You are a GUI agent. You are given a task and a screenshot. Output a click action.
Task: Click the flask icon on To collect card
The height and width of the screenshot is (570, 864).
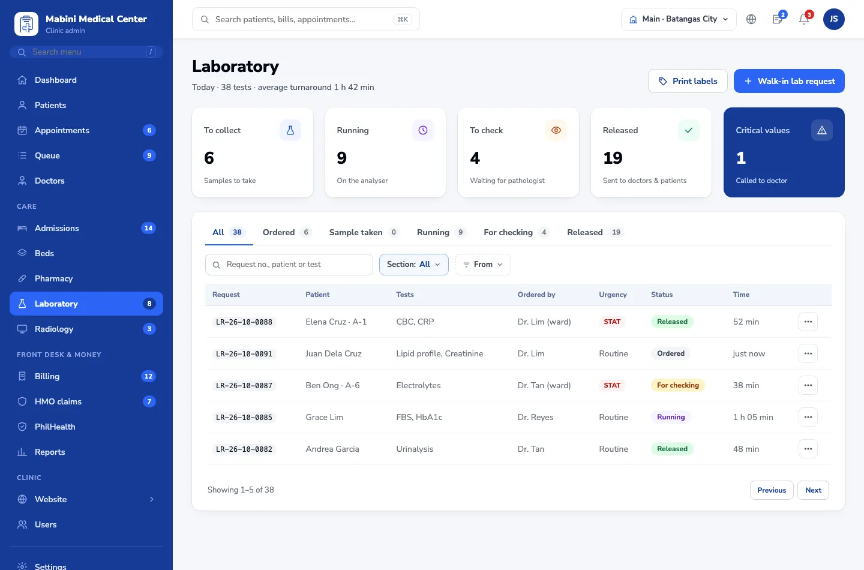pos(290,130)
